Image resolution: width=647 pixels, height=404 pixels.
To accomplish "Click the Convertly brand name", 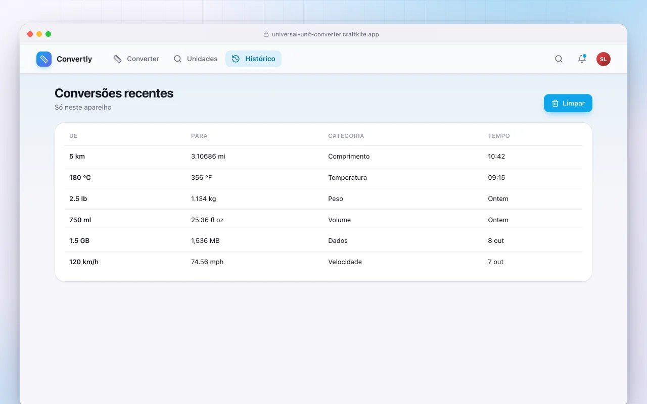I will (x=74, y=59).
